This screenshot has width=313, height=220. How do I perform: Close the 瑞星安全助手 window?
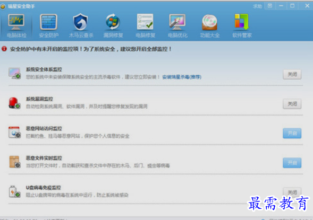[307, 6]
